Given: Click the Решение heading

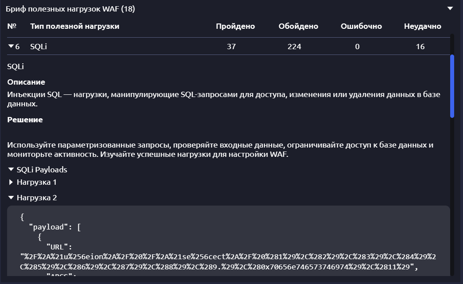Looking at the screenshot, I should tap(25, 120).
